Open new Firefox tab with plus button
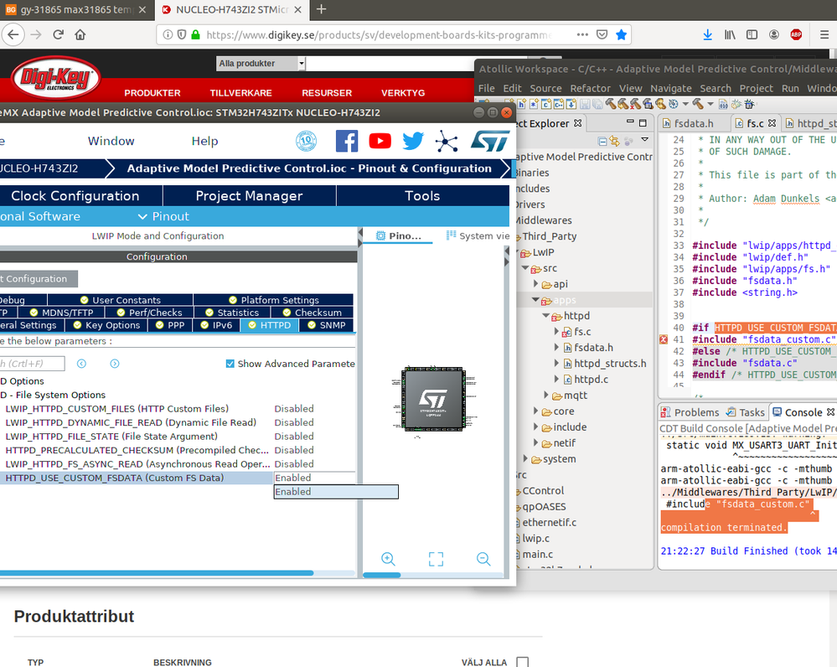 322,9
